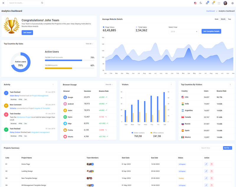Switch the chart to Year view
Image resolution: width=236 pixels, height=187 pixels.
click(230, 19)
